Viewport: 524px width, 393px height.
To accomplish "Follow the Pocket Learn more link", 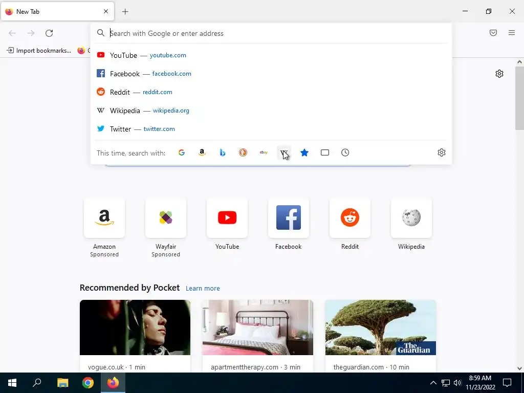I will coord(203,289).
